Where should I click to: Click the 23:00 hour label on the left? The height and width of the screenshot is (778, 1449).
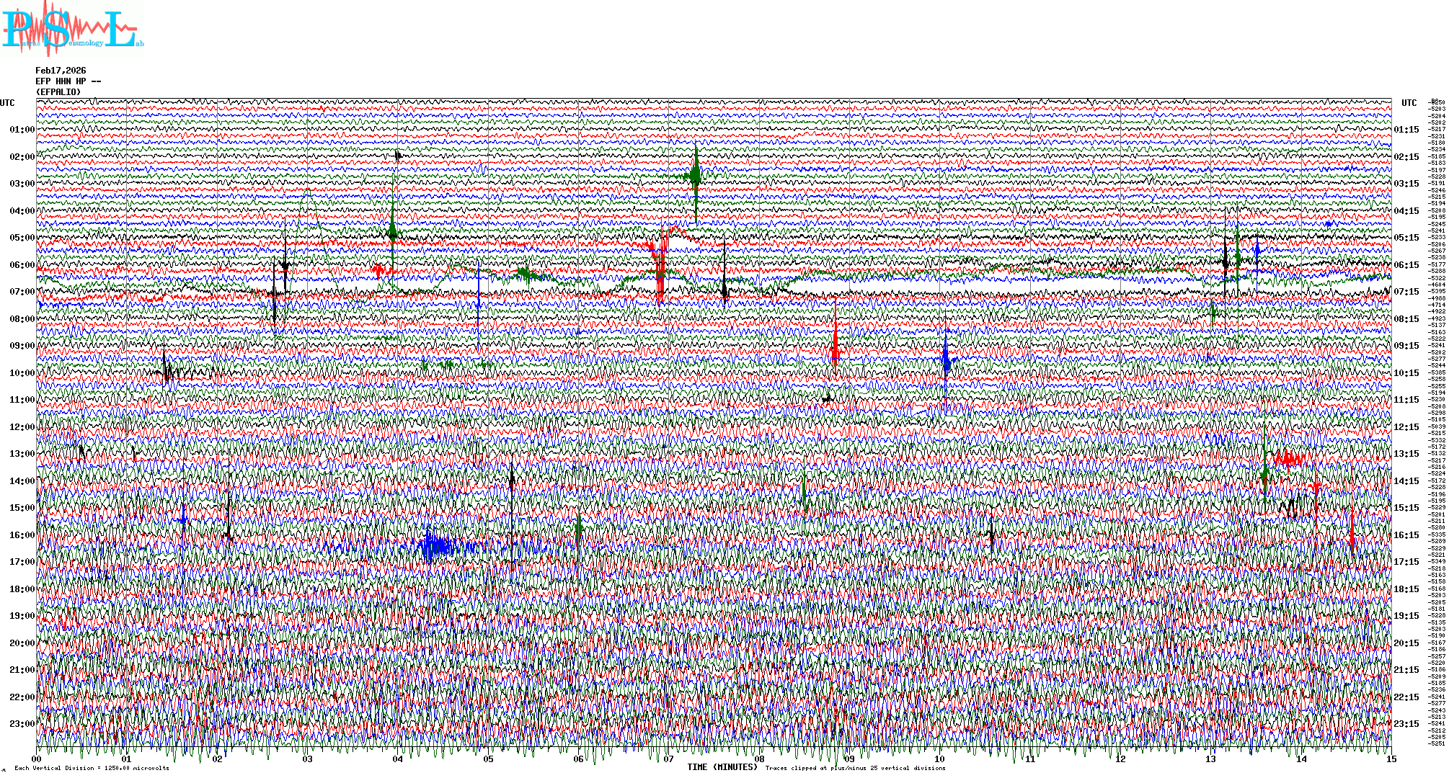[22, 724]
